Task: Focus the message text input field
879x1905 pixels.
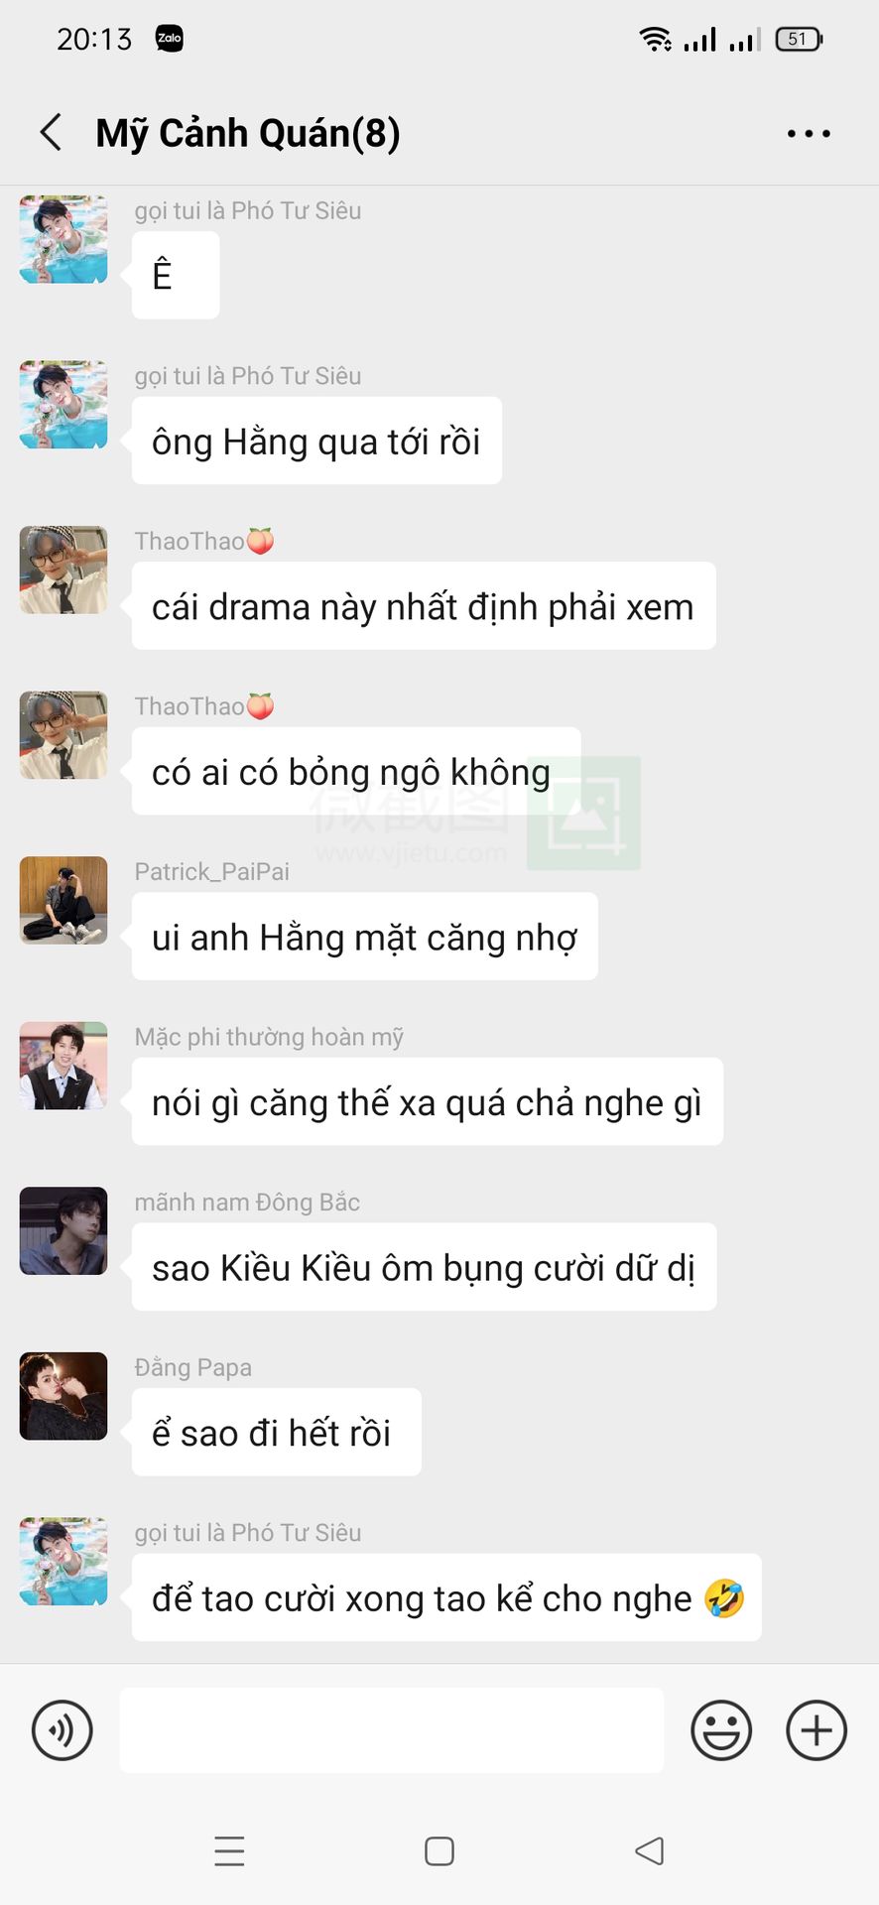Action: 392,1730
